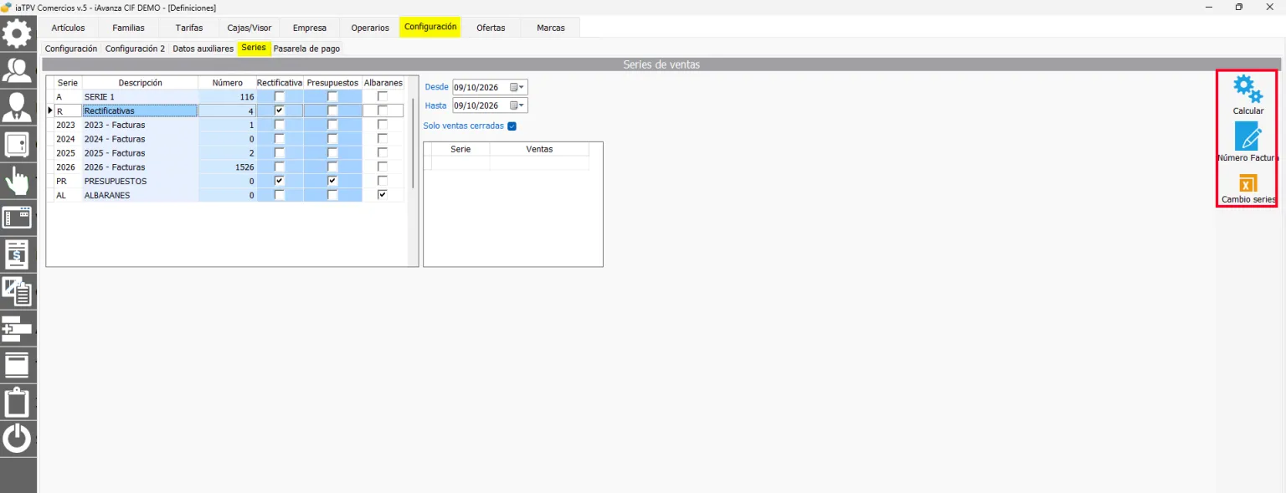This screenshot has height=493, width=1286.
Task: Toggle Albaranes checkbox for ALBARANES row
Action: pos(383,195)
